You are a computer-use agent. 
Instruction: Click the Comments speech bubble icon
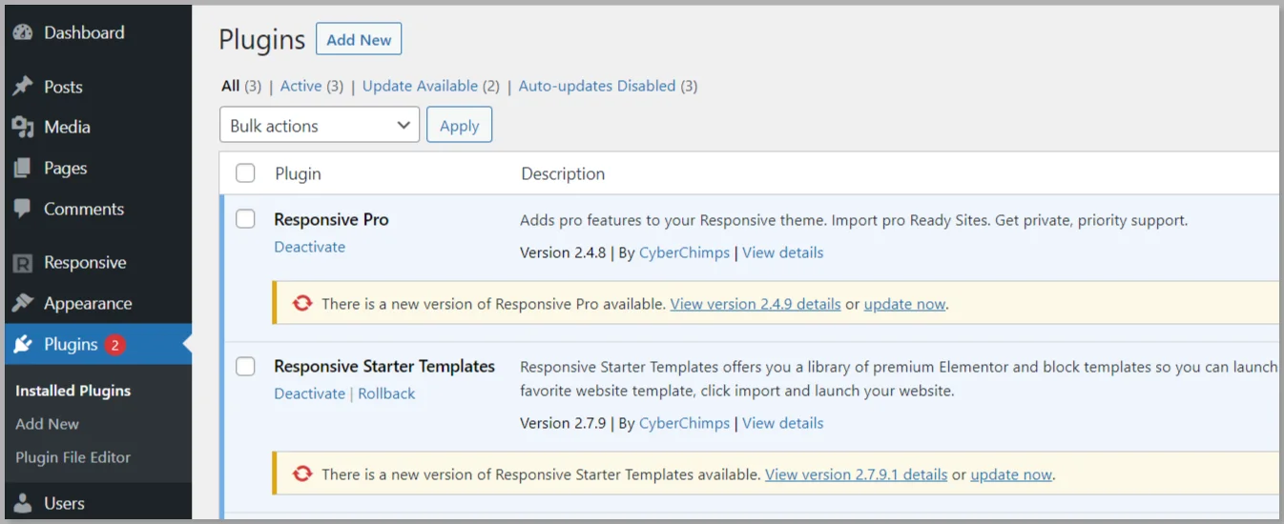[x=23, y=209]
